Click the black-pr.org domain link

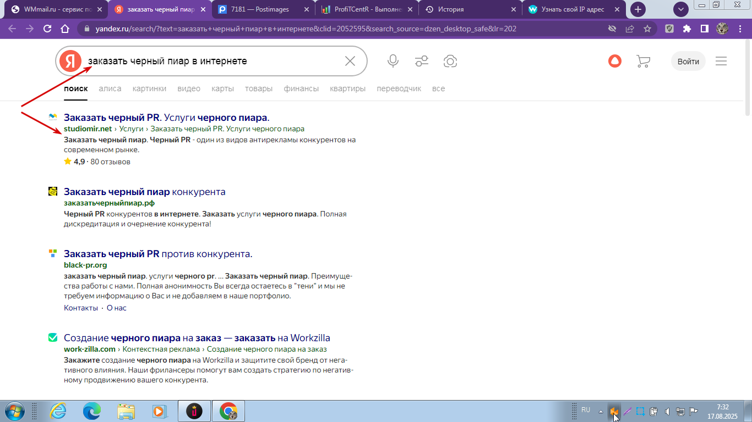pos(85,265)
